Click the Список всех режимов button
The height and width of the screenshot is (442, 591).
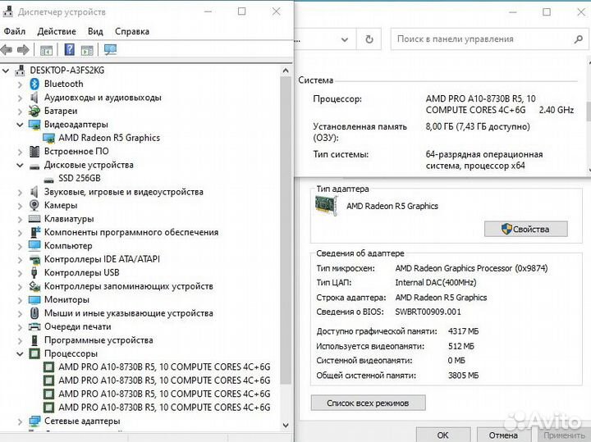coord(368,403)
